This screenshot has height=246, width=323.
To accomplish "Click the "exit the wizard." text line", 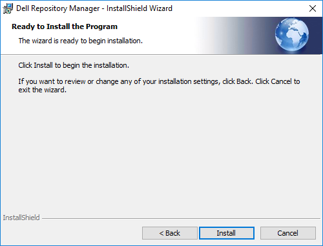I will 42,90.
